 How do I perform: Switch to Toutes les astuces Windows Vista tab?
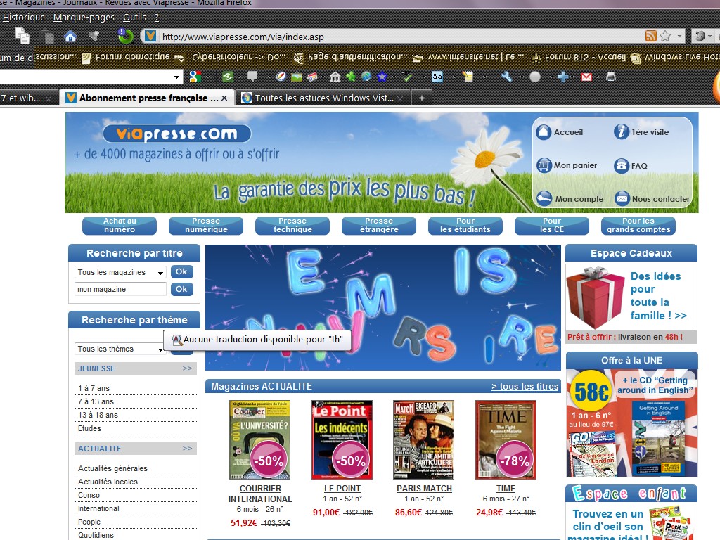323,98
